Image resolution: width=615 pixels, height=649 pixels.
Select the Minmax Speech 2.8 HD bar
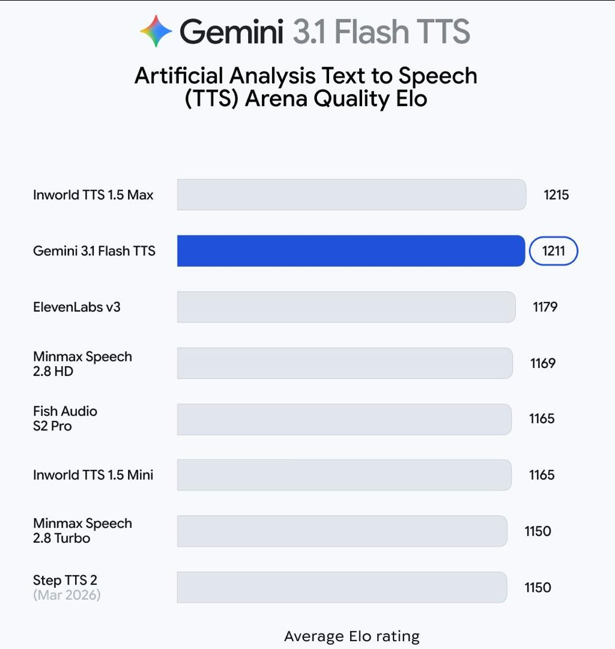pyautogui.click(x=345, y=363)
